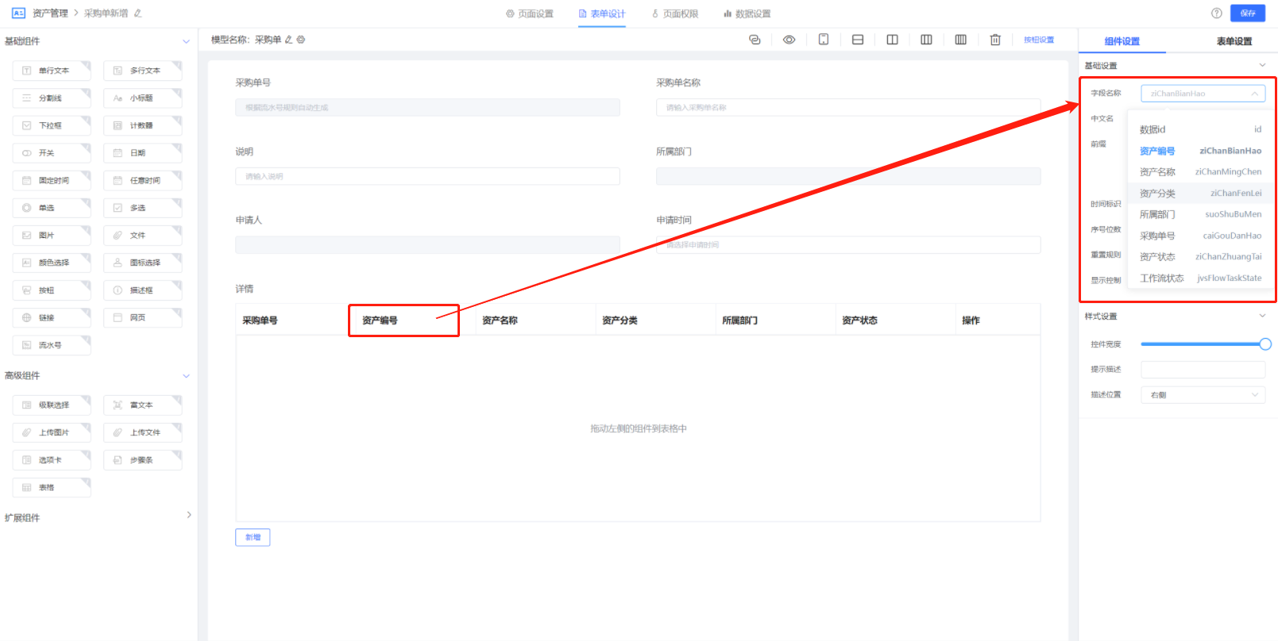This screenshot has width=1278, height=641.
Task: Switch to 组件设置 tab
Action: click(1122, 41)
